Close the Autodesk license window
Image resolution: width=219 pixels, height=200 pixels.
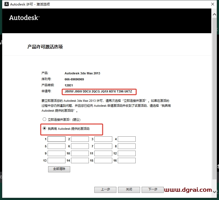pyautogui.click(x=213, y=4)
